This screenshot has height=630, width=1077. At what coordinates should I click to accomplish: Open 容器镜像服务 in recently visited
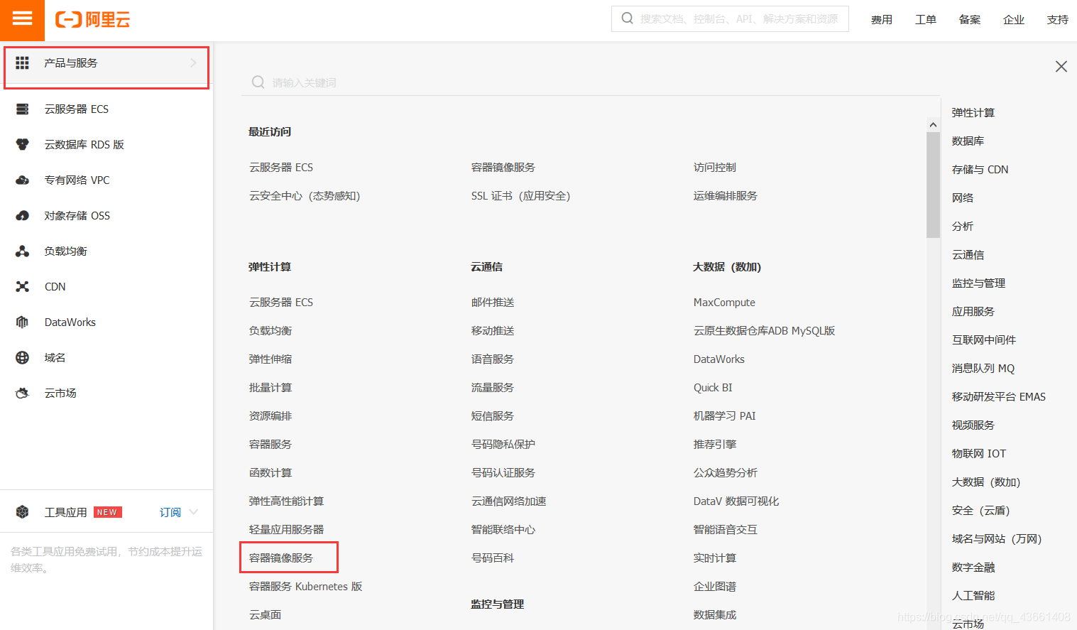pyautogui.click(x=503, y=167)
